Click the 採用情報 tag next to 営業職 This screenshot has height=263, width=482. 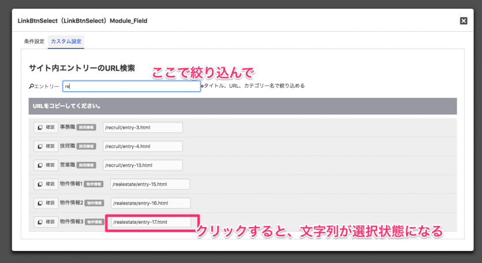(x=86, y=165)
